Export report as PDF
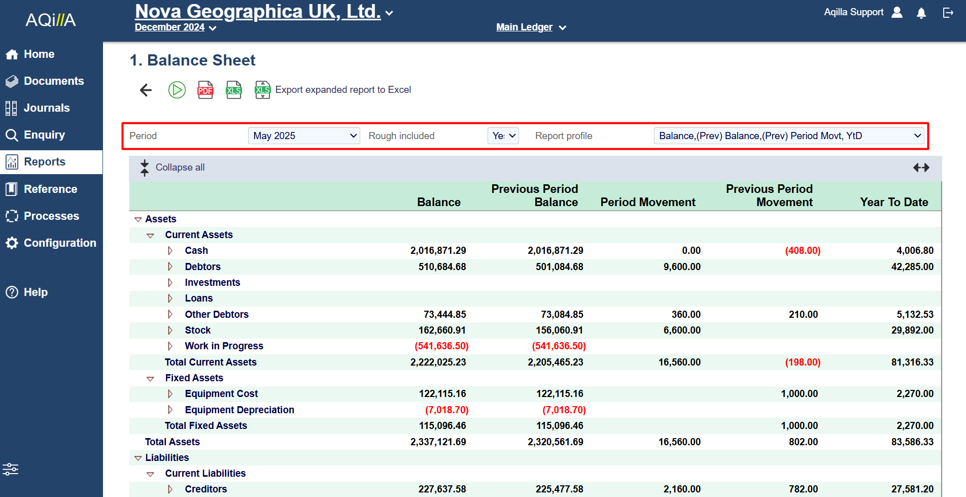The image size is (966, 497). (205, 90)
